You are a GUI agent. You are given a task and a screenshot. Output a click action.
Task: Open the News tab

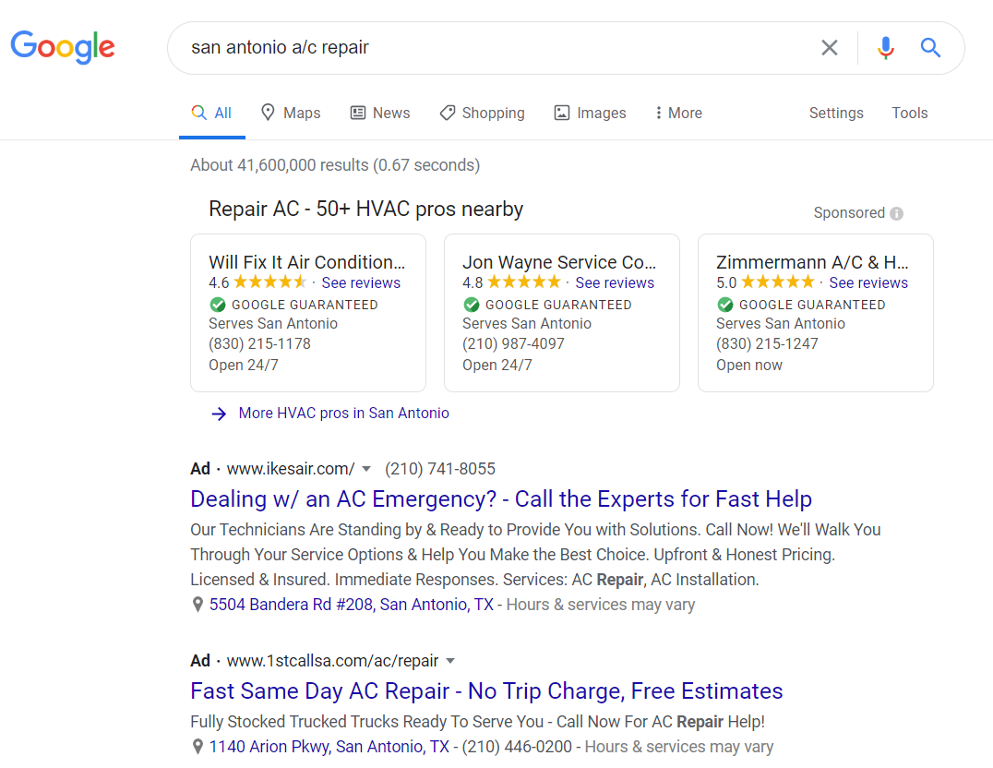pyautogui.click(x=380, y=114)
